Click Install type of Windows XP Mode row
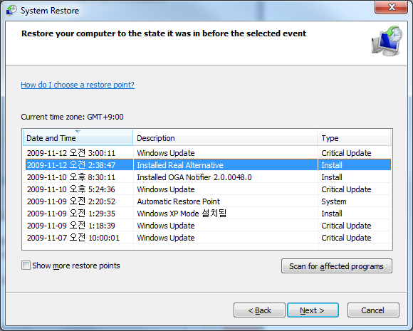 (332, 214)
